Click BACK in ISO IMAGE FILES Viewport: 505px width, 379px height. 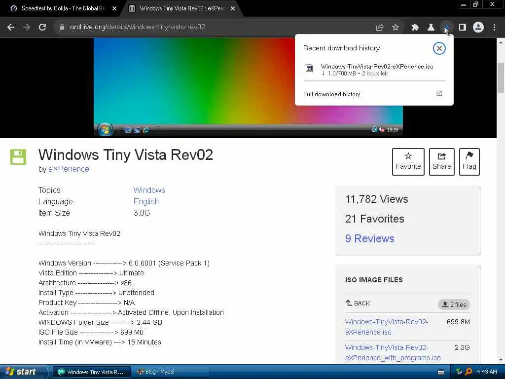click(x=358, y=303)
